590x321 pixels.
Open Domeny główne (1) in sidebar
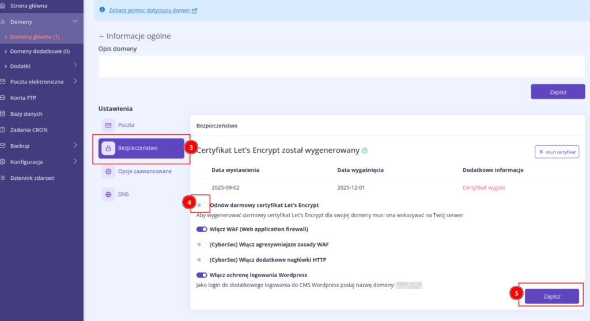pos(35,37)
